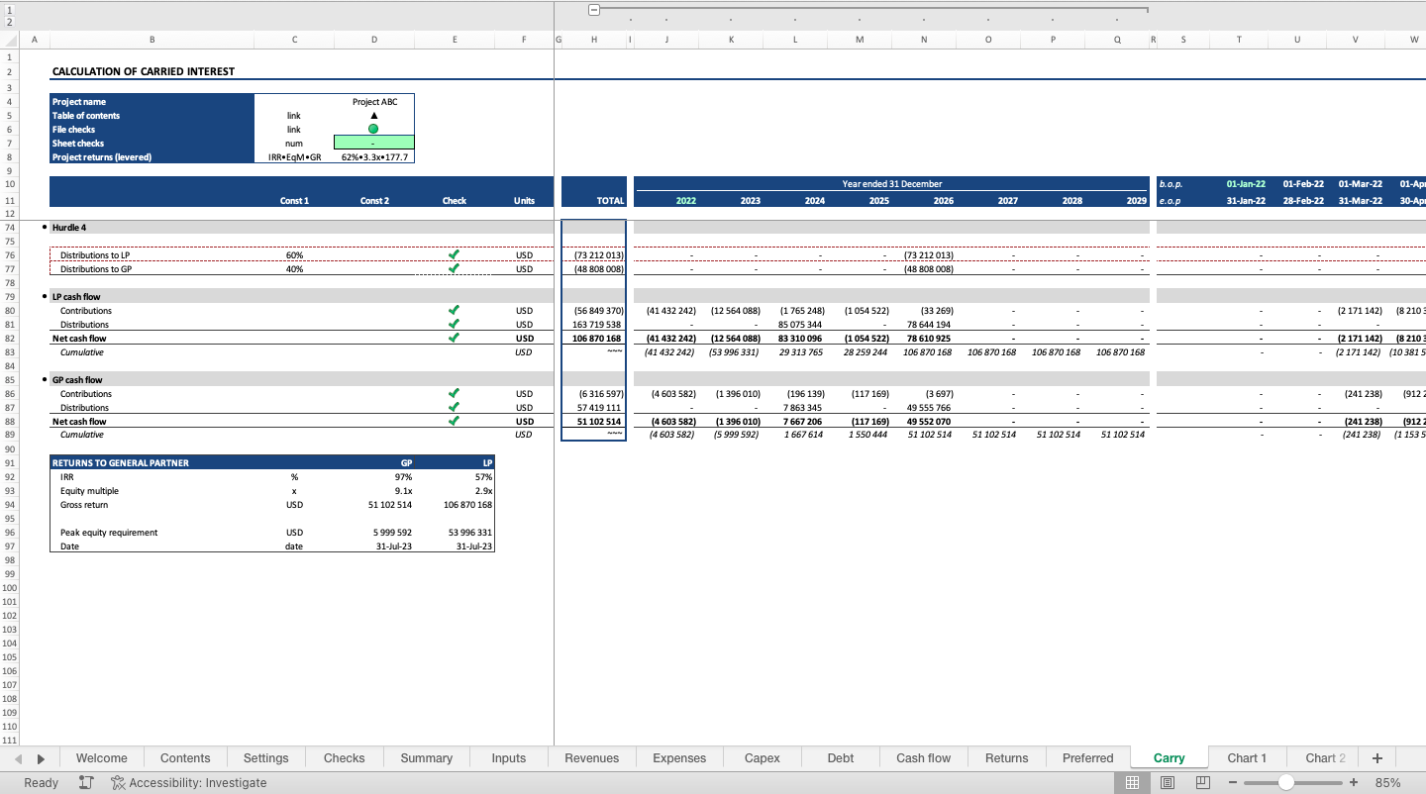The width and height of the screenshot is (1426, 794).
Task: Collapse the column group with the minus button
Action: [x=593, y=9]
